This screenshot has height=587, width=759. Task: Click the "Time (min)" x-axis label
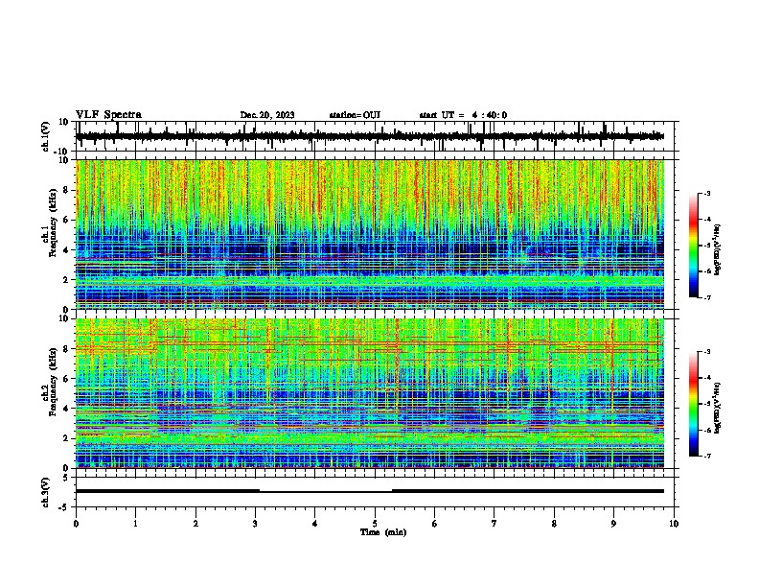pyautogui.click(x=383, y=532)
